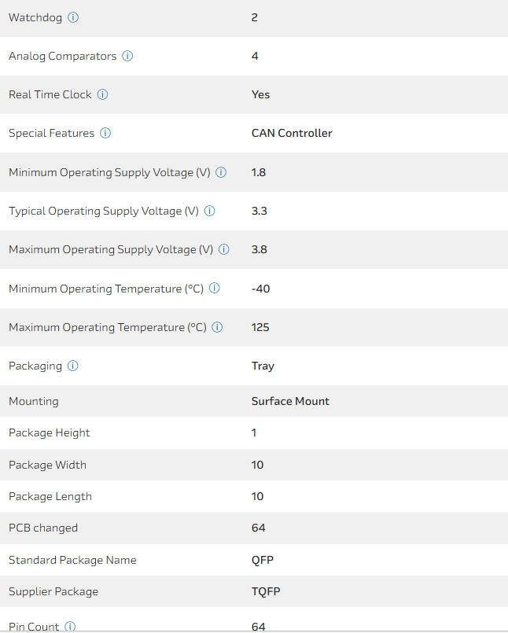
Task: Select the QFP standard package value
Action: coord(263,560)
